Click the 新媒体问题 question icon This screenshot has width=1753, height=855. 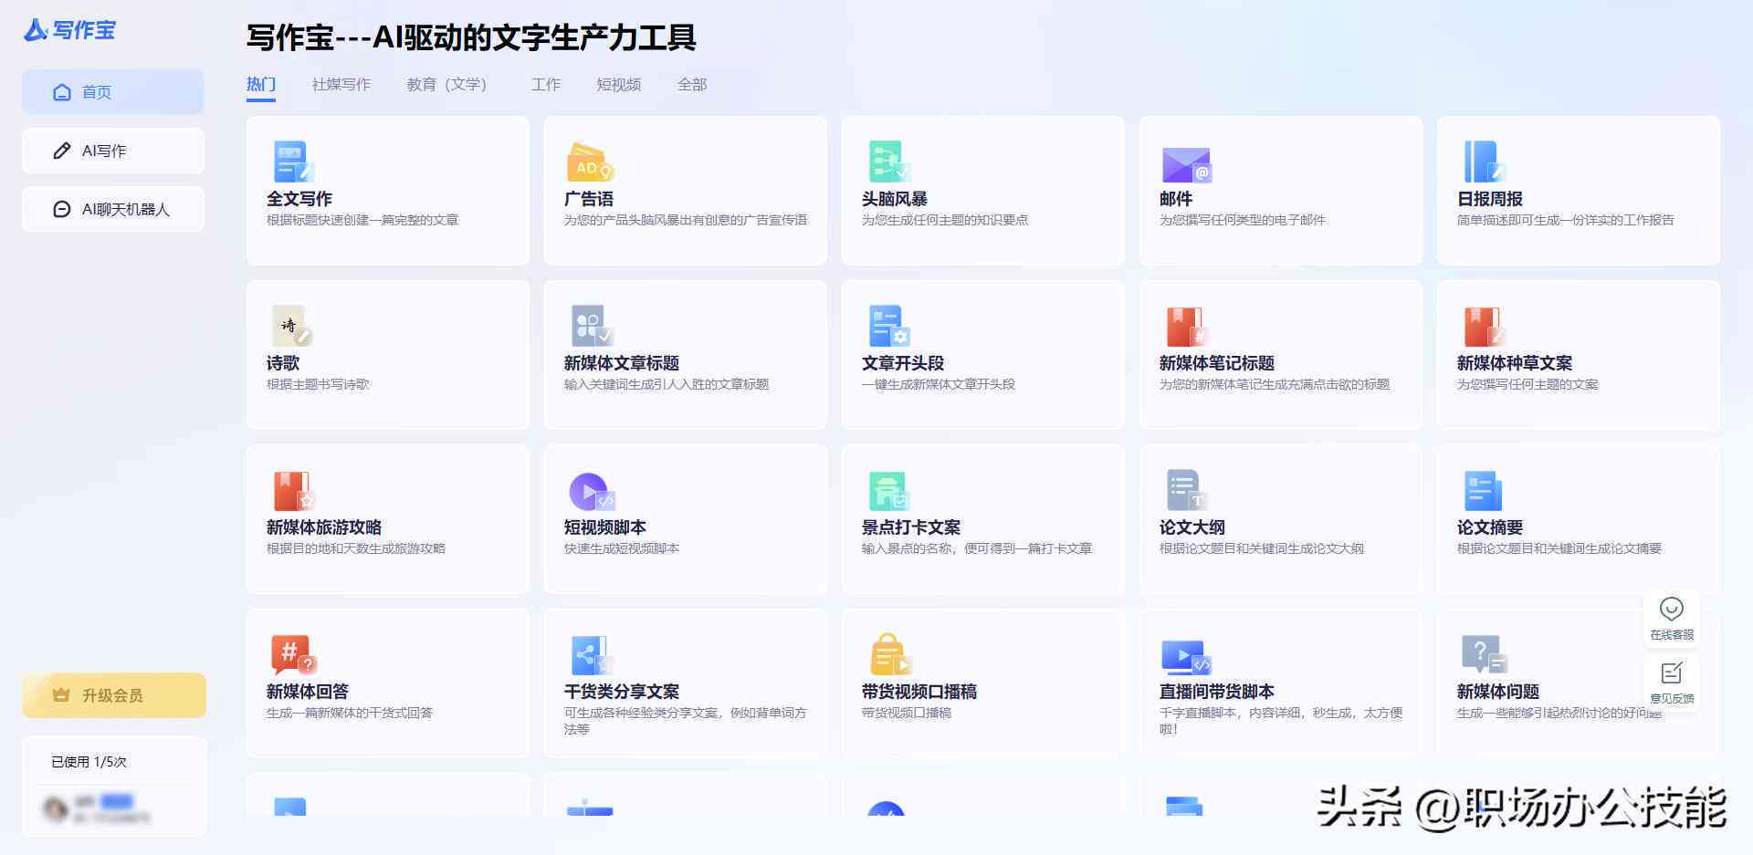click(1485, 655)
